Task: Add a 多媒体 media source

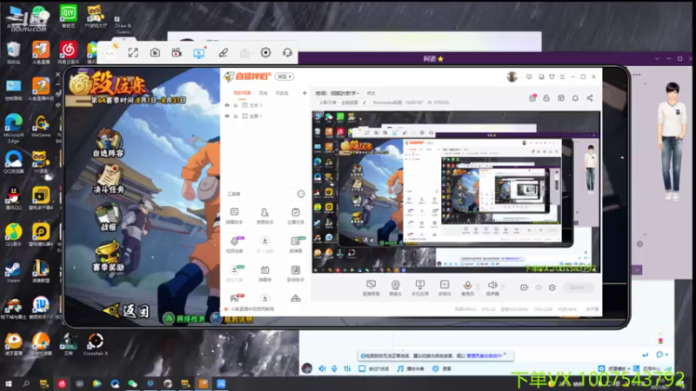Action: click(445, 288)
